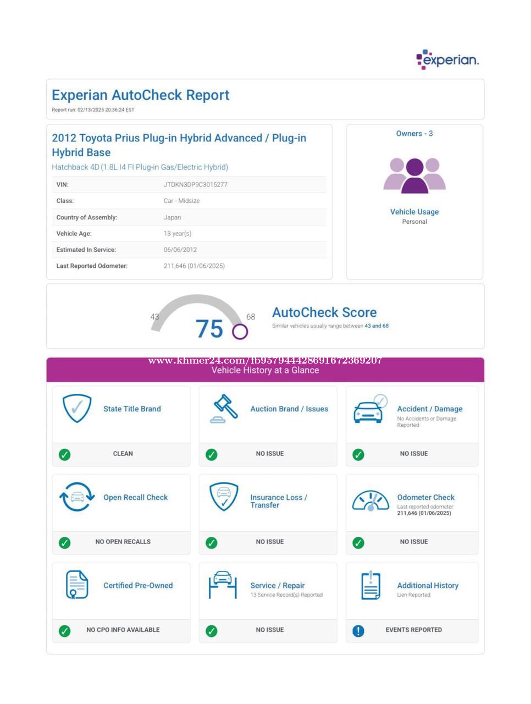This screenshot has height=704, width=531.
Task: Click the blue alert icon beside EVENTS REPORTED
Action: [x=358, y=631]
